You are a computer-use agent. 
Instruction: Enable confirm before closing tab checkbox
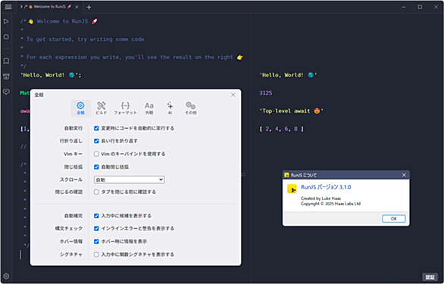[x=96, y=192]
